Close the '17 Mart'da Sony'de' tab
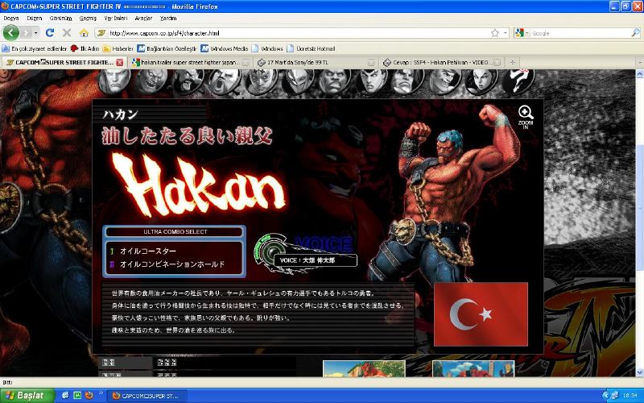This screenshot has height=403, width=644. coord(371,63)
